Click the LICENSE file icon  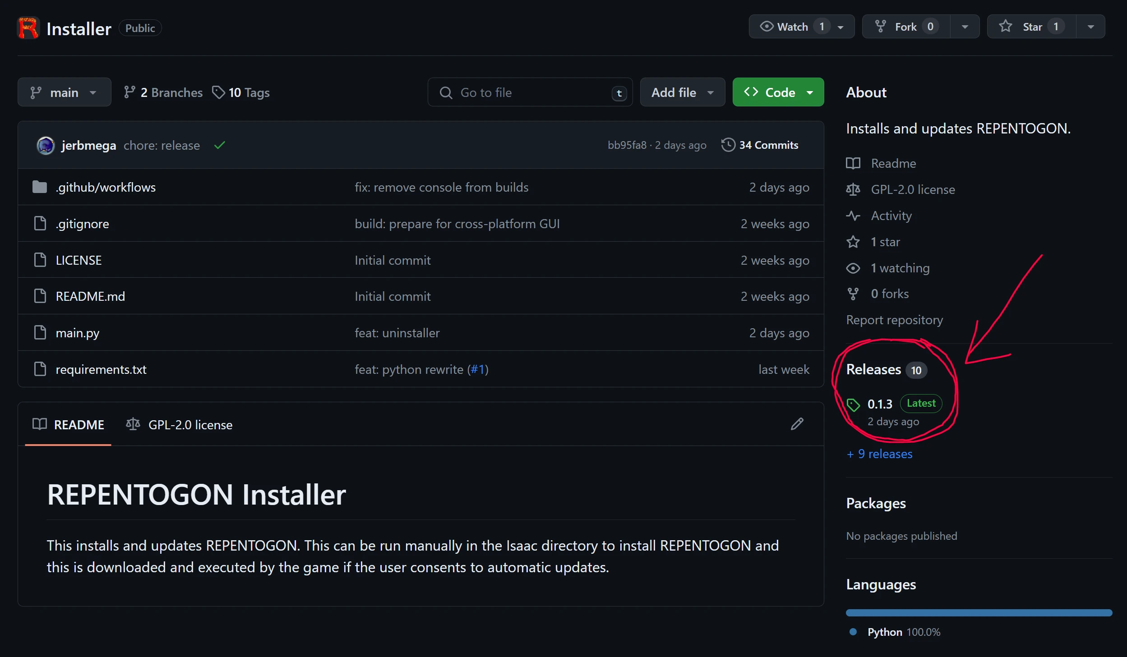tap(40, 260)
